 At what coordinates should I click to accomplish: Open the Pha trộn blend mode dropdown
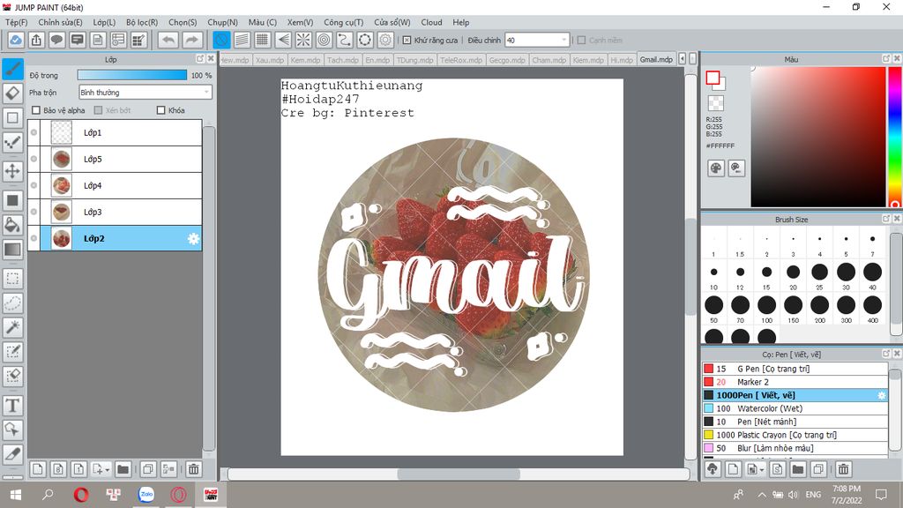[146, 92]
